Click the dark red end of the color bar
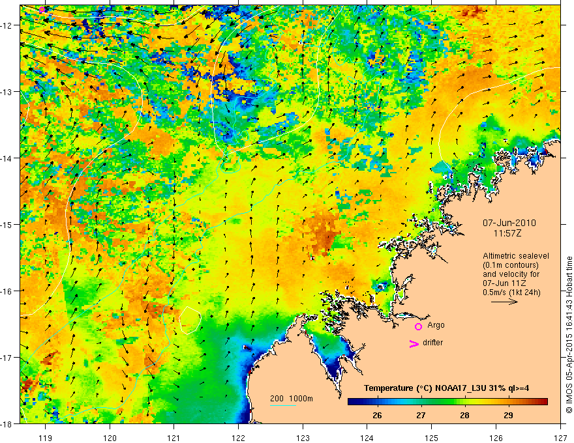This screenshot has width=574, height=443. pyautogui.click(x=544, y=402)
